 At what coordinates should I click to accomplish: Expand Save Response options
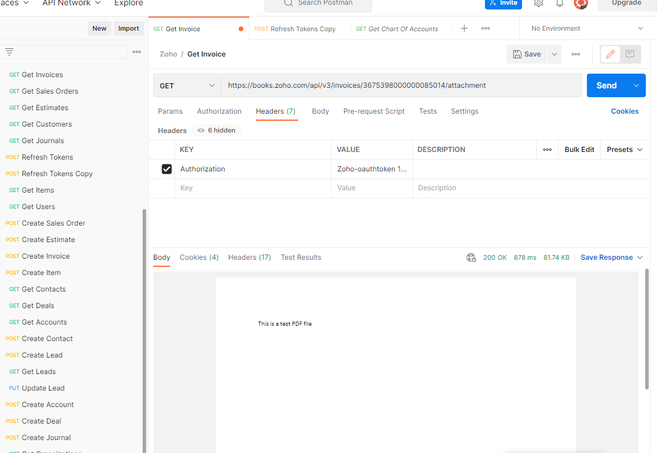tap(641, 257)
